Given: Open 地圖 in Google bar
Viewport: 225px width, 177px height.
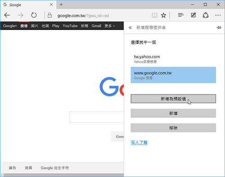Looking at the screenshot, I should pos(45,26).
